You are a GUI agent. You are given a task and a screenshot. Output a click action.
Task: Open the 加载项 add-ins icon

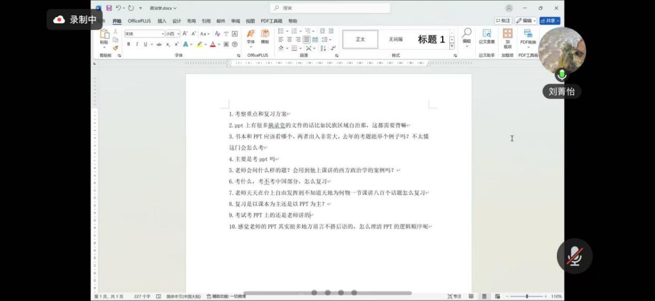[x=507, y=37]
